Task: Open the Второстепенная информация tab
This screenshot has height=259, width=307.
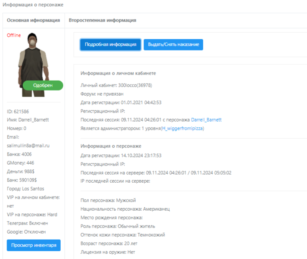Action: (102, 20)
